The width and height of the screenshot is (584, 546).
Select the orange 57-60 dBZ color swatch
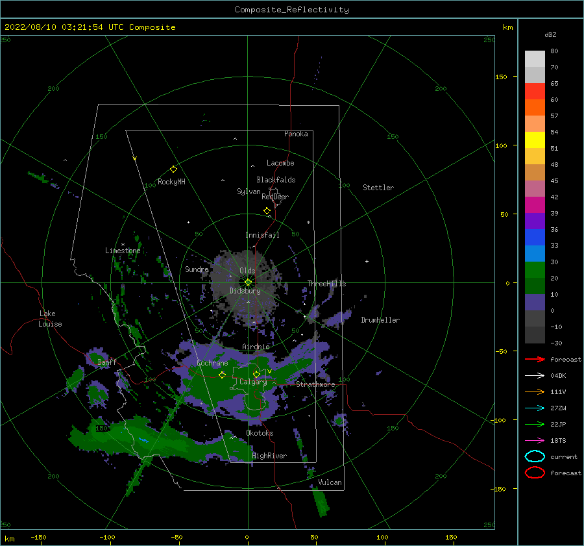535,107
